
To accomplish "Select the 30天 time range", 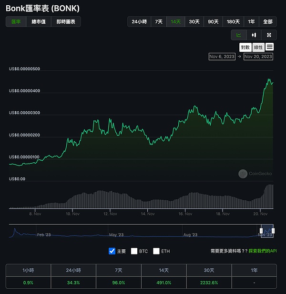I will 194,22.
